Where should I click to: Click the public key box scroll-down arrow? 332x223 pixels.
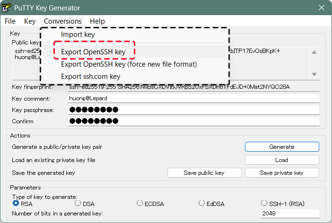314,74
